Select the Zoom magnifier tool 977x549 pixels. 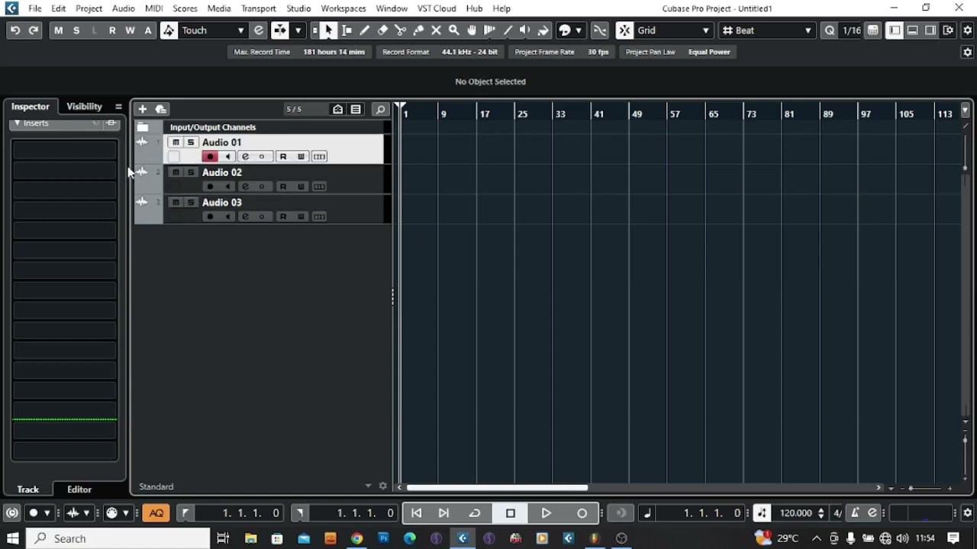tap(454, 30)
